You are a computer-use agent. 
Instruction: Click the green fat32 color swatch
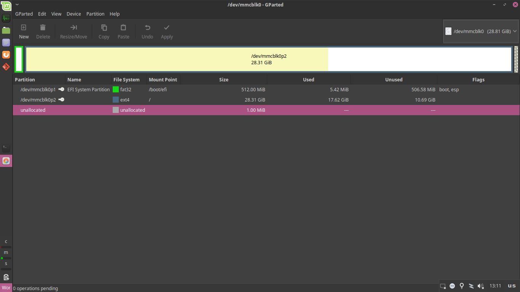[x=116, y=90]
